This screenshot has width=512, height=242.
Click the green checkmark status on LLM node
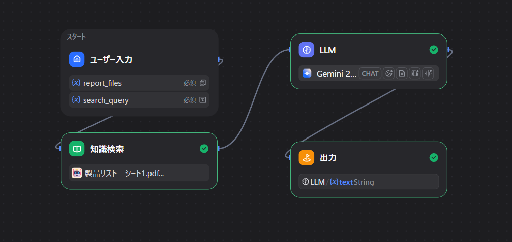coord(434,50)
